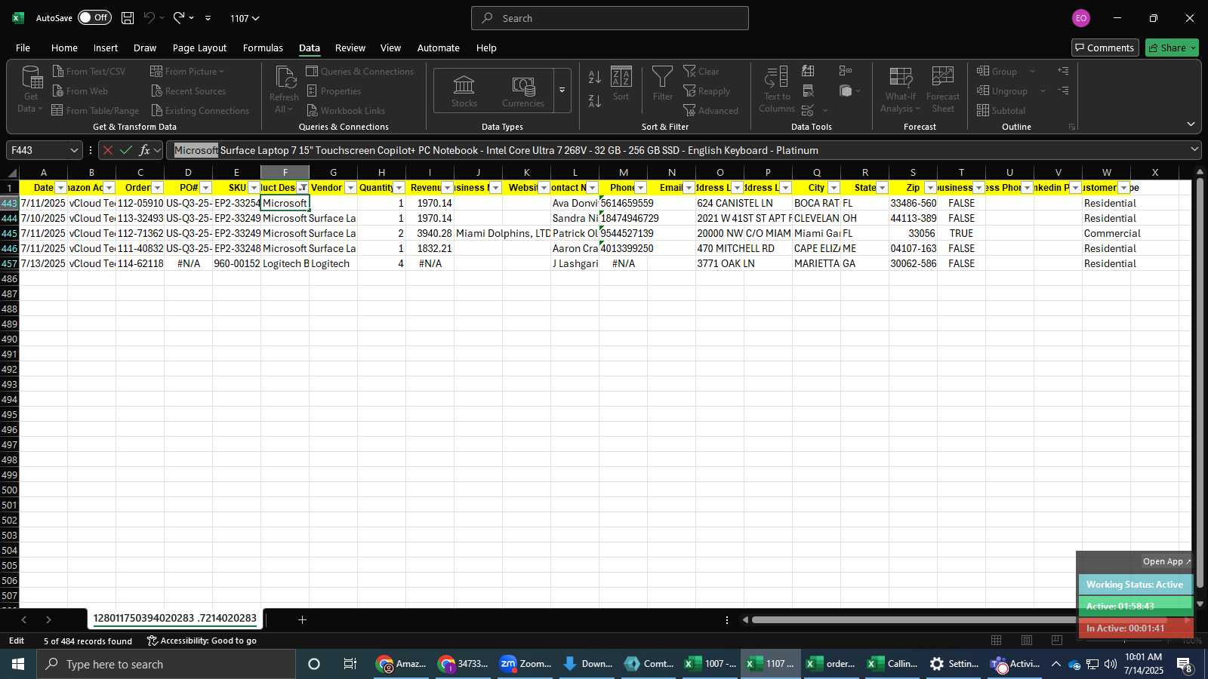The image size is (1208, 679).
Task: Open Zoom from the taskbar
Action: click(525, 664)
